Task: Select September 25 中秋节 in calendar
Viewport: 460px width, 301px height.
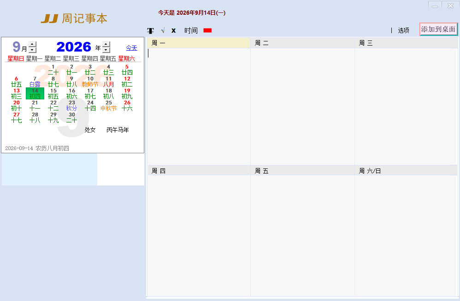Action: pyautogui.click(x=108, y=106)
